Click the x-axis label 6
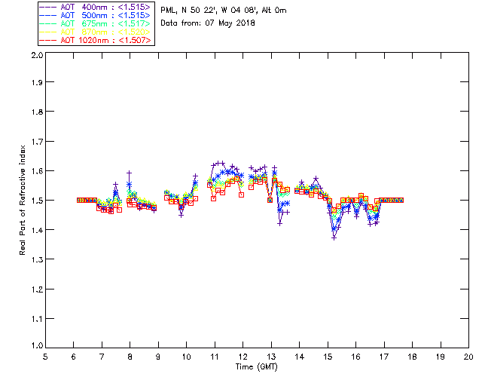Screen dimensions: 482x386 pos(74,357)
